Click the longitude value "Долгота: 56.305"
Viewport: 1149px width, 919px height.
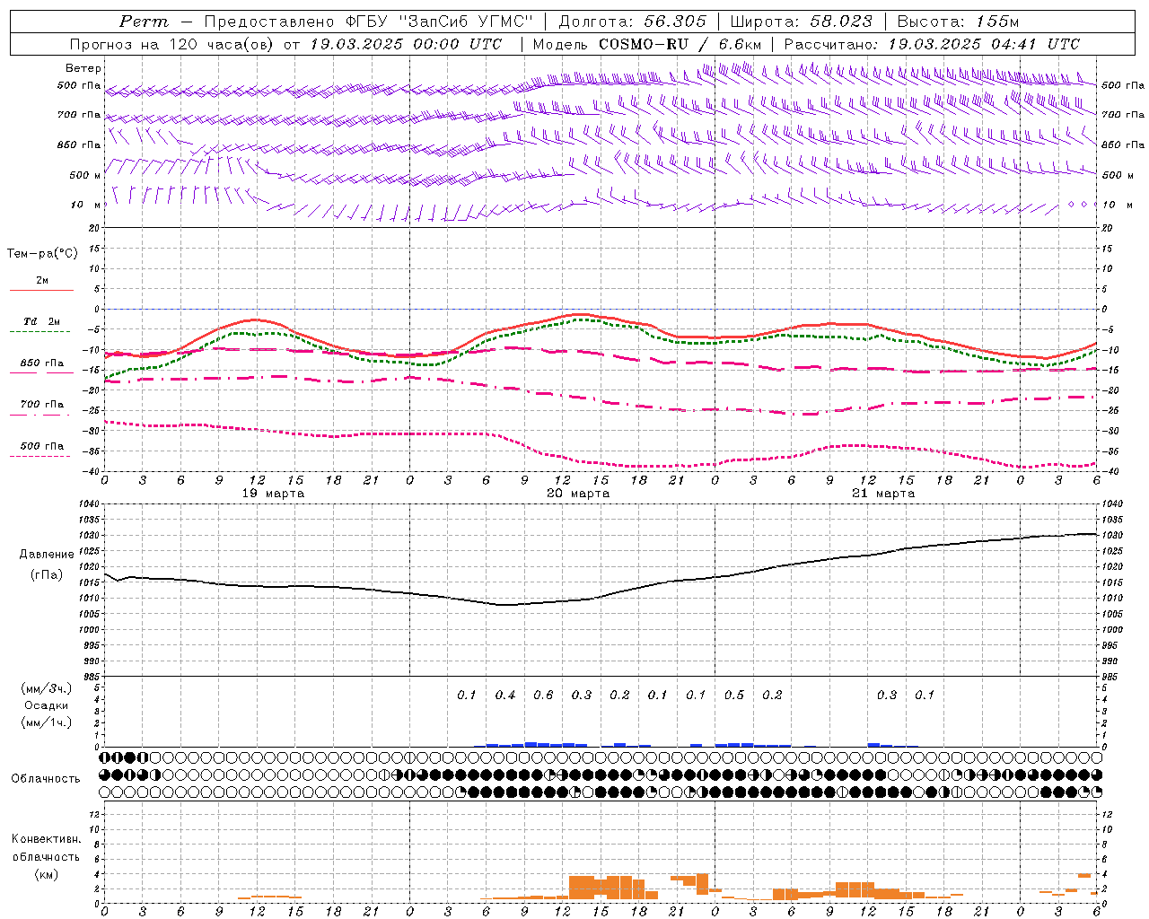click(633, 22)
